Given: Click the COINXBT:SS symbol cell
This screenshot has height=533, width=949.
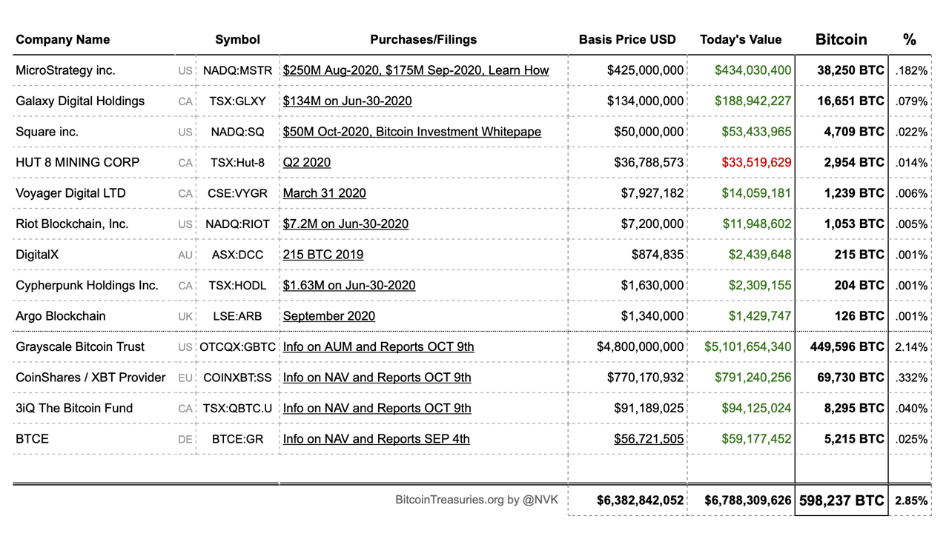Looking at the screenshot, I should coord(237,378).
